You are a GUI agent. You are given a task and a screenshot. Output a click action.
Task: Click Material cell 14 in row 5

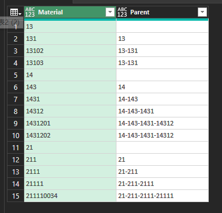point(70,75)
